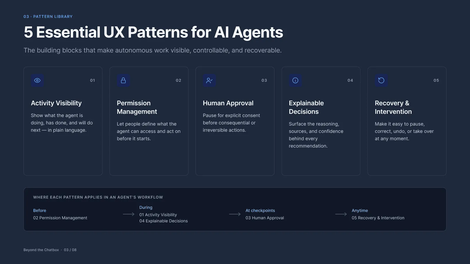Click the description "Let people define what the agent"
The image size is (470, 264).
tap(149, 131)
